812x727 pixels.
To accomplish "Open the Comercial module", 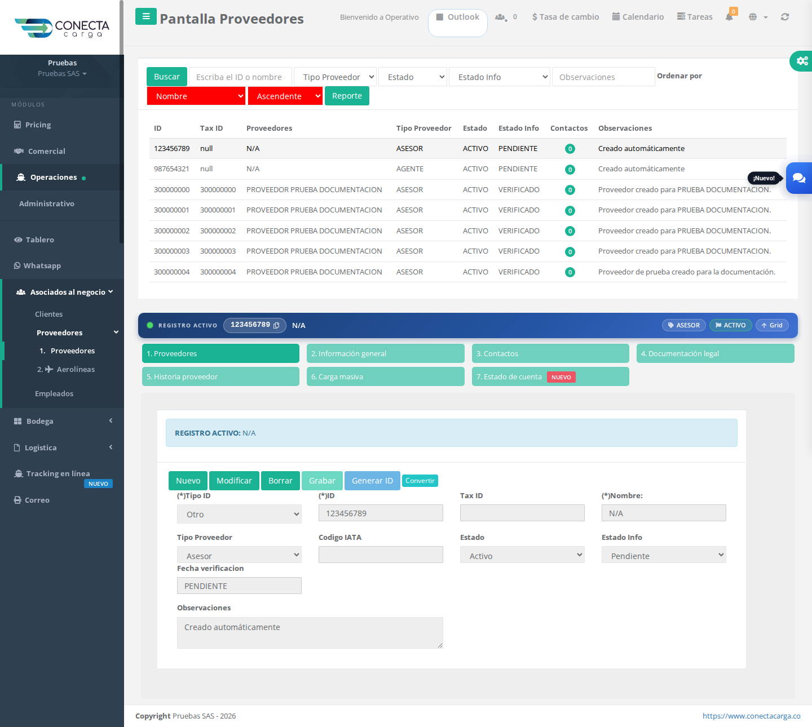I will point(39,151).
